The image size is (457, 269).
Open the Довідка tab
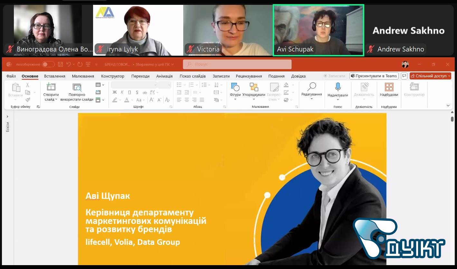tap(299, 76)
